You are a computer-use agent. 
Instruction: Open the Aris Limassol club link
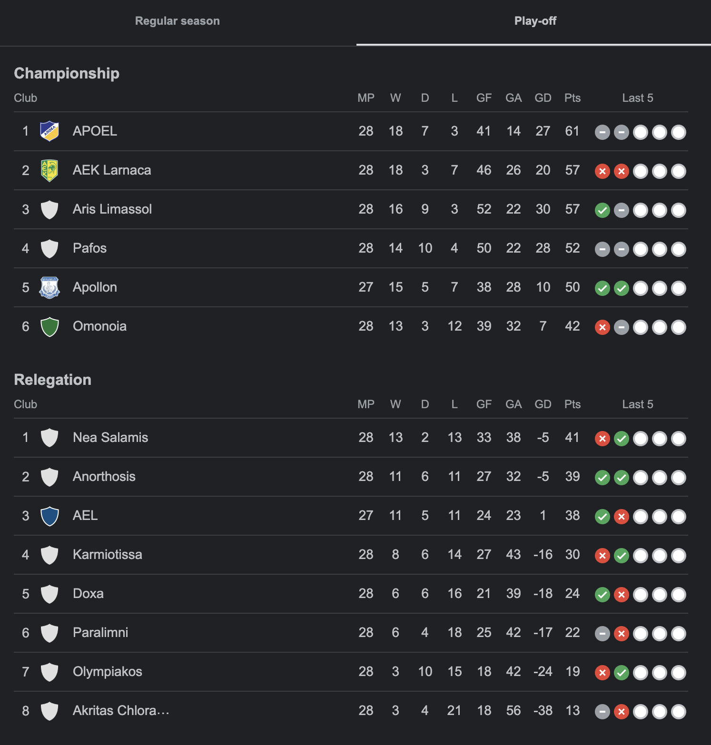tap(112, 209)
